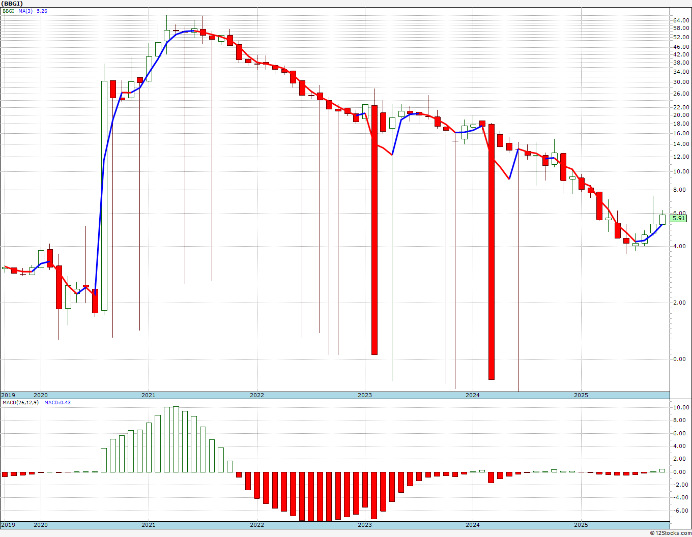Select 2024 on the bottom MACD time axis
Image resolution: width=692 pixels, height=537 pixels.
(473, 525)
